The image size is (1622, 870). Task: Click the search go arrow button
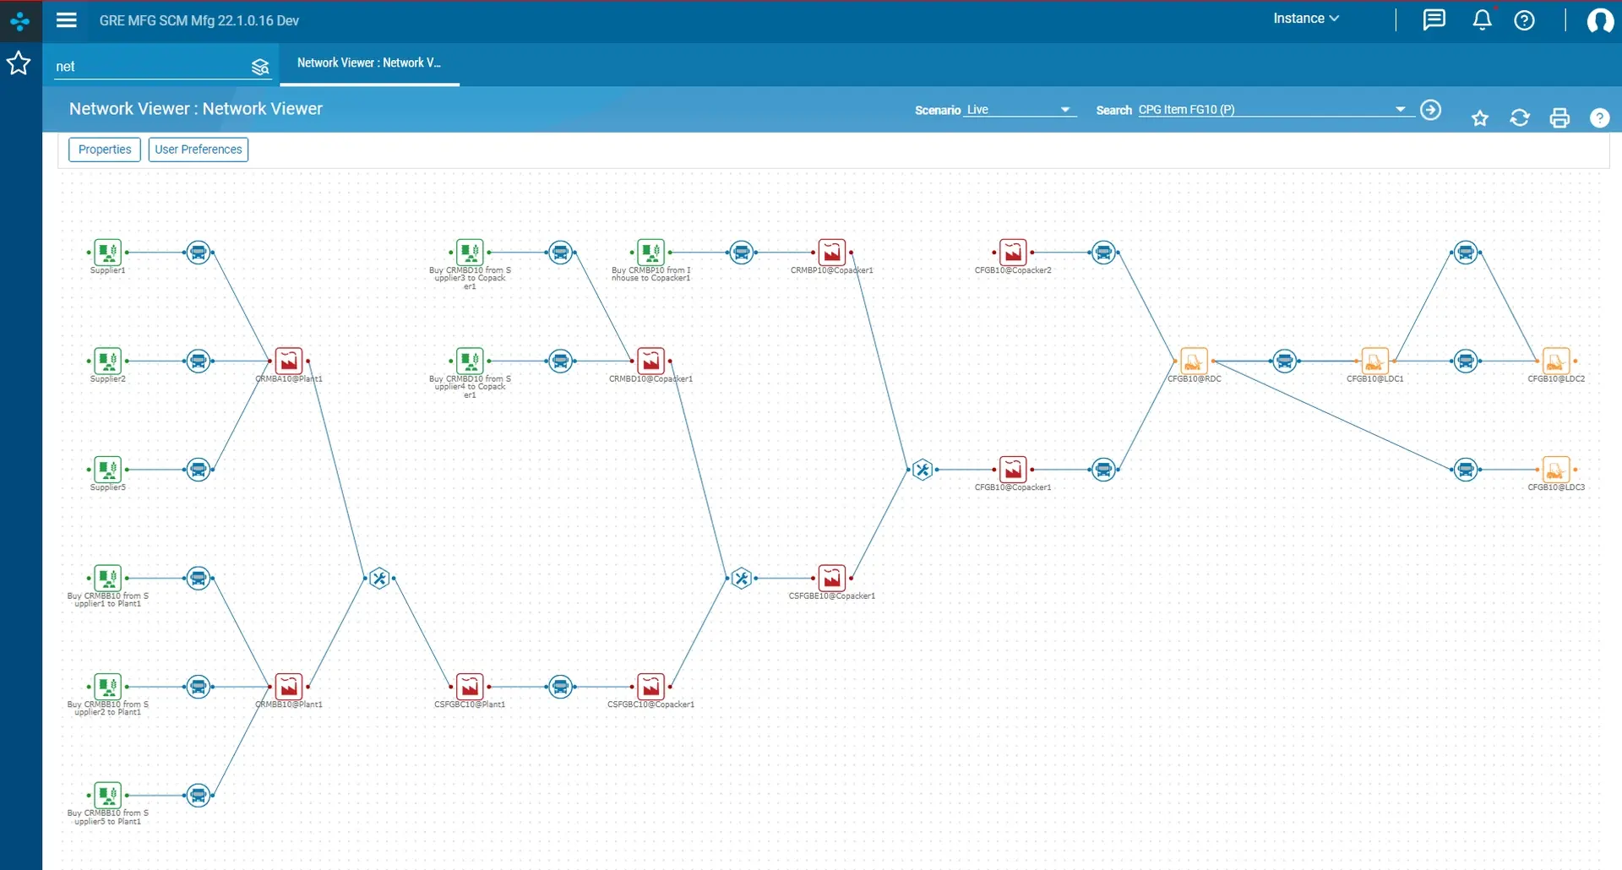pos(1430,110)
